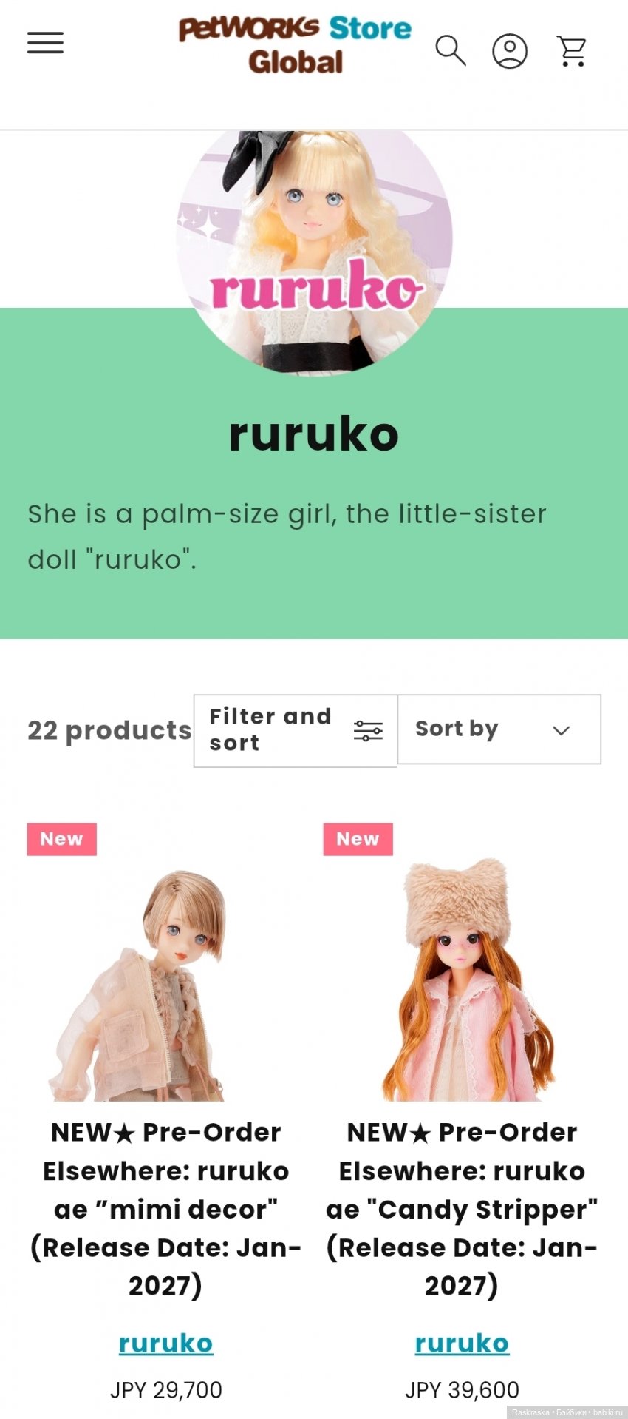This screenshot has height=1419, width=628.
Task: Click the JPY 39,600 price
Action: coord(462,1390)
